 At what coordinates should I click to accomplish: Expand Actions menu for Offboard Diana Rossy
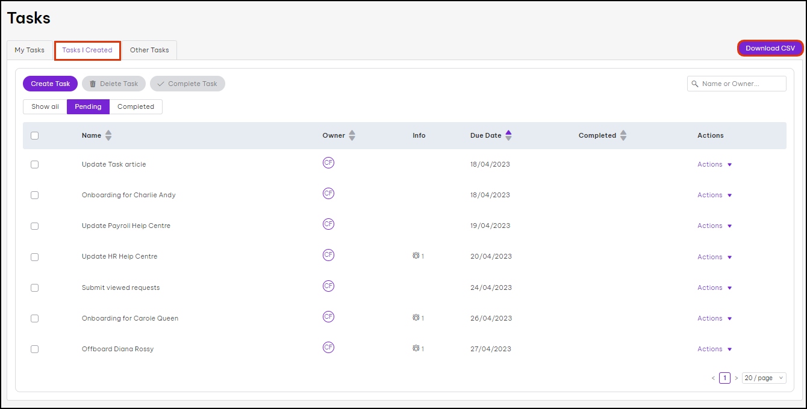click(714, 349)
